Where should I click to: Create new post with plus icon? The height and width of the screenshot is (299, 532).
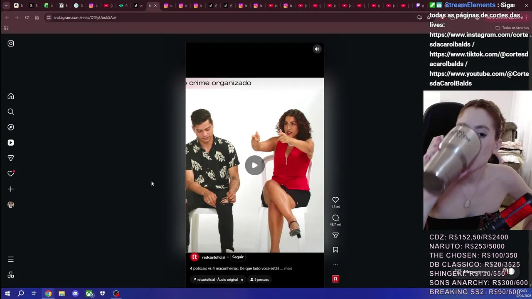click(11, 189)
